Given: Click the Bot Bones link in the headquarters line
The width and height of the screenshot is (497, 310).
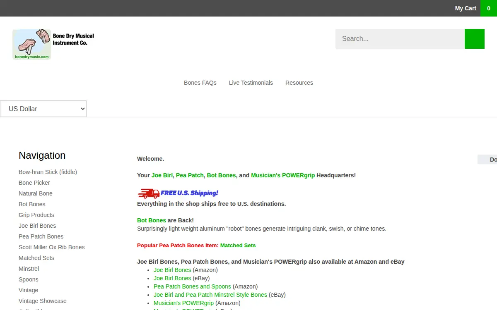Looking at the screenshot, I should [222, 175].
